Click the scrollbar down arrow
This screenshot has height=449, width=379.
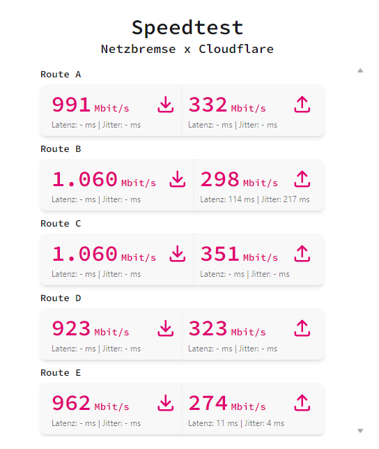(360, 431)
